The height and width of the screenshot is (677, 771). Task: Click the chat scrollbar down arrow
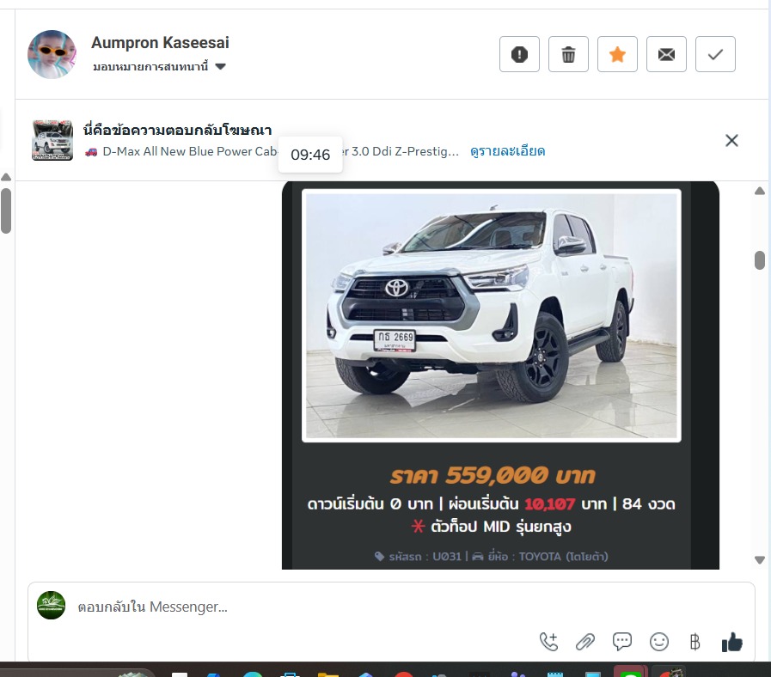pos(760,560)
